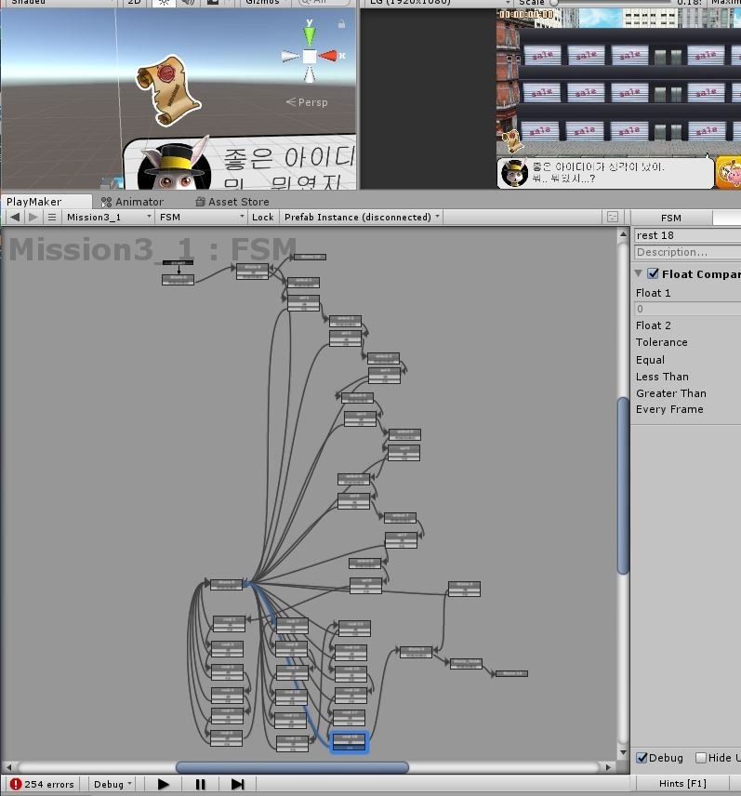Click the lock icon on scene gizmo
The height and width of the screenshot is (796, 741).
[x=341, y=24]
